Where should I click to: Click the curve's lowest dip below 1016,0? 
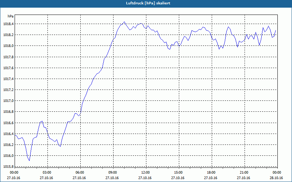(x=29, y=161)
